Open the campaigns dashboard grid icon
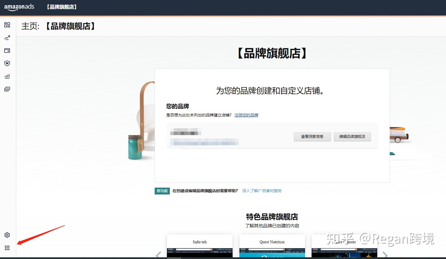The image size is (446, 259). point(7,25)
